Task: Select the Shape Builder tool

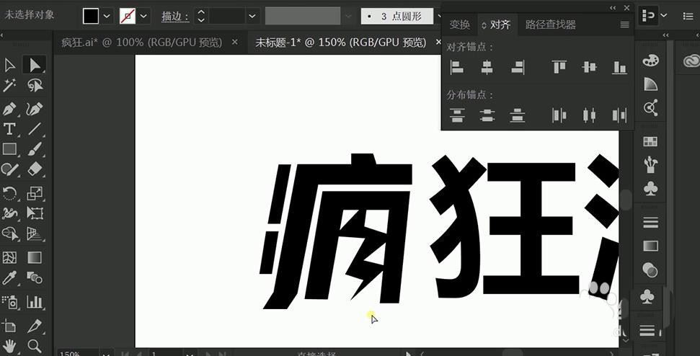Action: 9,233
